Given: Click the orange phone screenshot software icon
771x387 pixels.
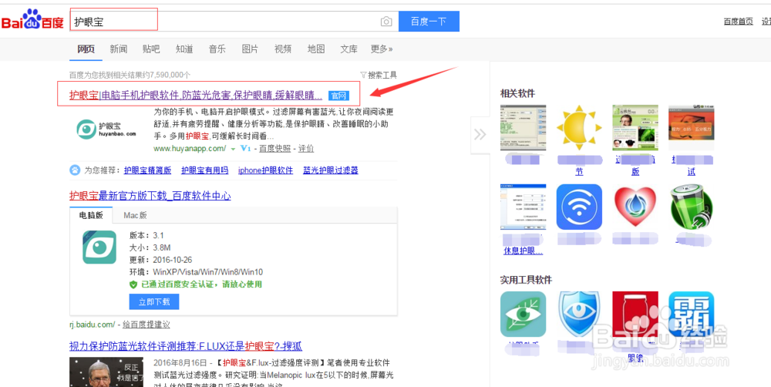Looking at the screenshot, I should pos(692,128).
